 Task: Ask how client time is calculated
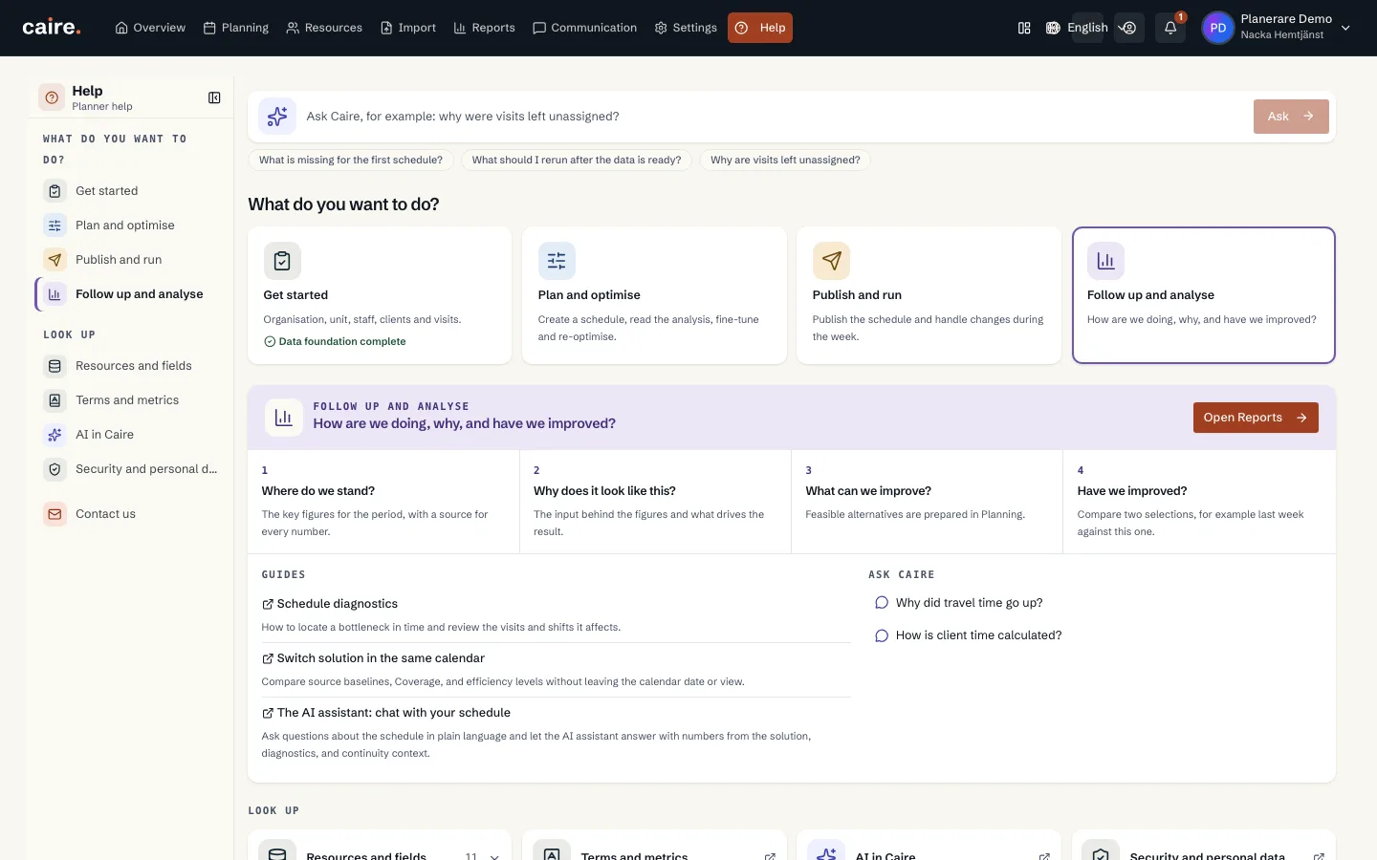pos(969,635)
